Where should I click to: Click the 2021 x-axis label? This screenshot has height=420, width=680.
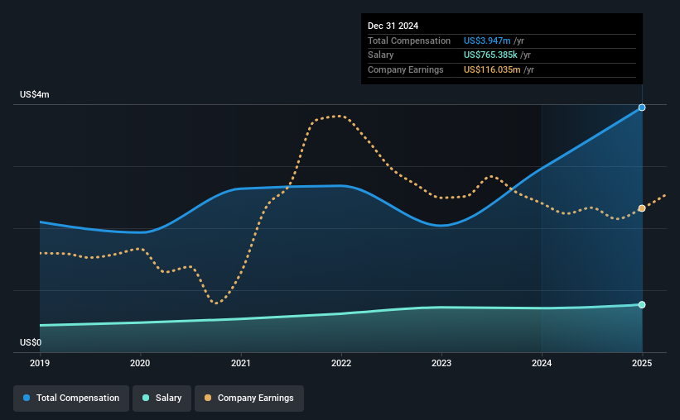pyautogui.click(x=241, y=363)
